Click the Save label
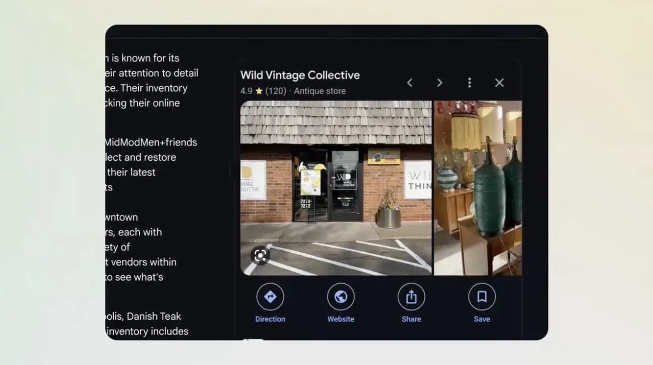 point(482,319)
